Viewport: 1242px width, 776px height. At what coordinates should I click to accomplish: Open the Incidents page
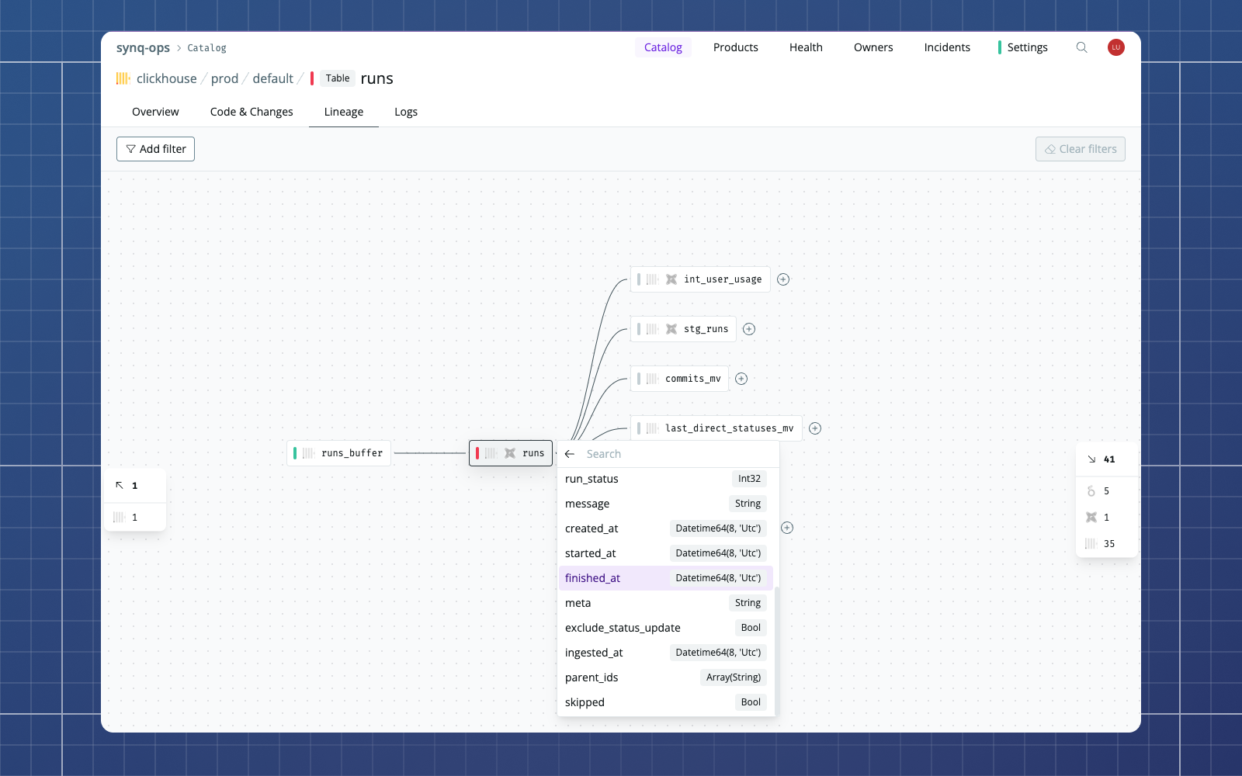pyautogui.click(x=946, y=47)
